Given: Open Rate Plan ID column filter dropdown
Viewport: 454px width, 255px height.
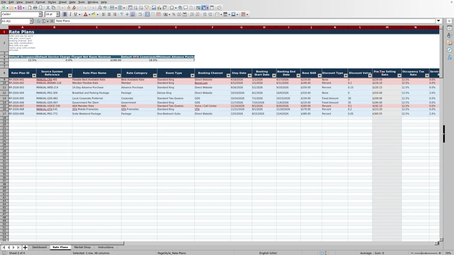Looking at the screenshot, I should pyautogui.click(x=34, y=76).
